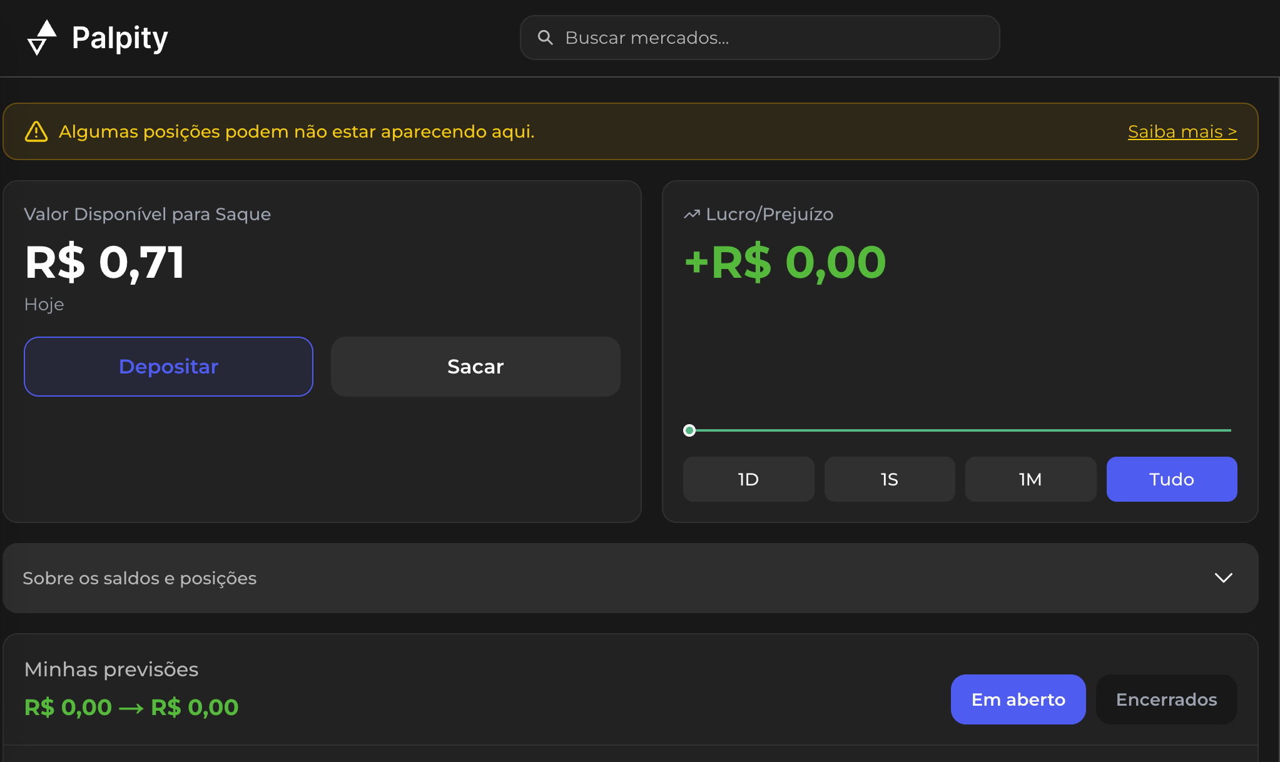Click the chart line start point marker

coord(689,430)
